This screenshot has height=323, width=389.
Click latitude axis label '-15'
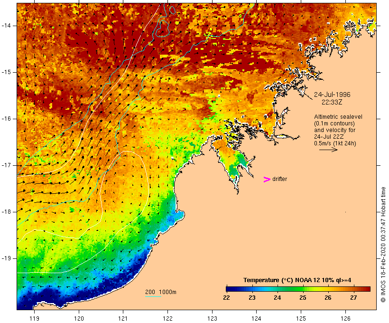click(x=6, y=72)
